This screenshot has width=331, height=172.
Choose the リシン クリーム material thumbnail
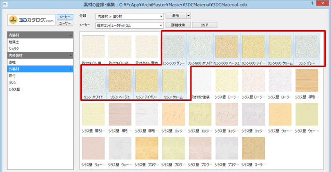[x=174, y=81]
